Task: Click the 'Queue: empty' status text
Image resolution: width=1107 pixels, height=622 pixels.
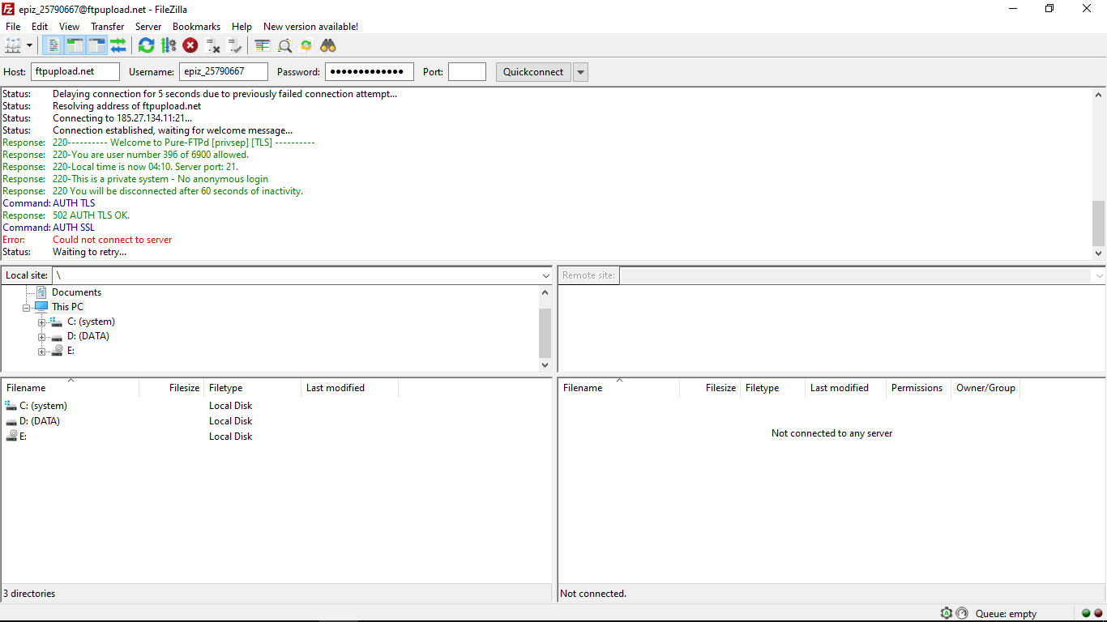Action: point(1006,614)
